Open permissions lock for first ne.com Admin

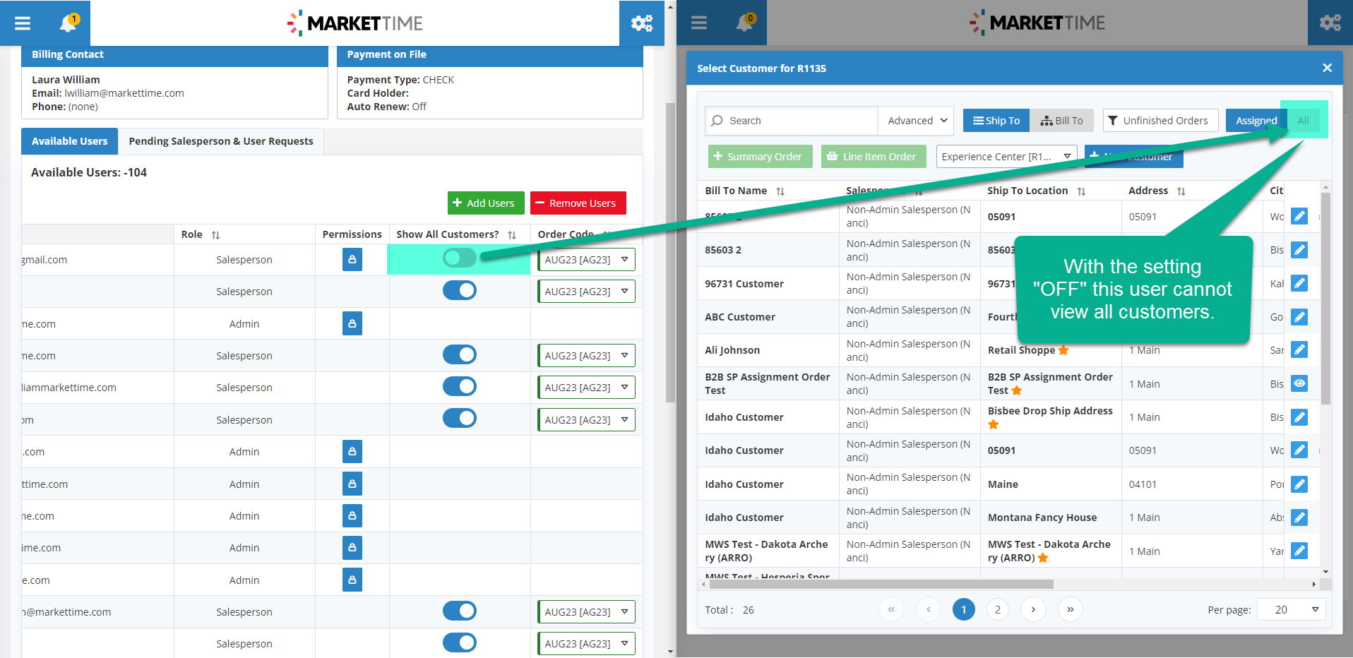[352, 324]
